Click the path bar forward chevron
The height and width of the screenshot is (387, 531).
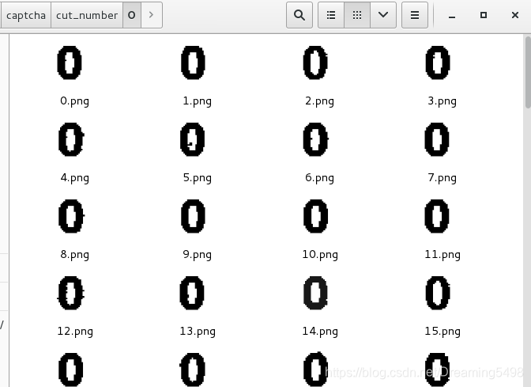(x=152, y=15)
